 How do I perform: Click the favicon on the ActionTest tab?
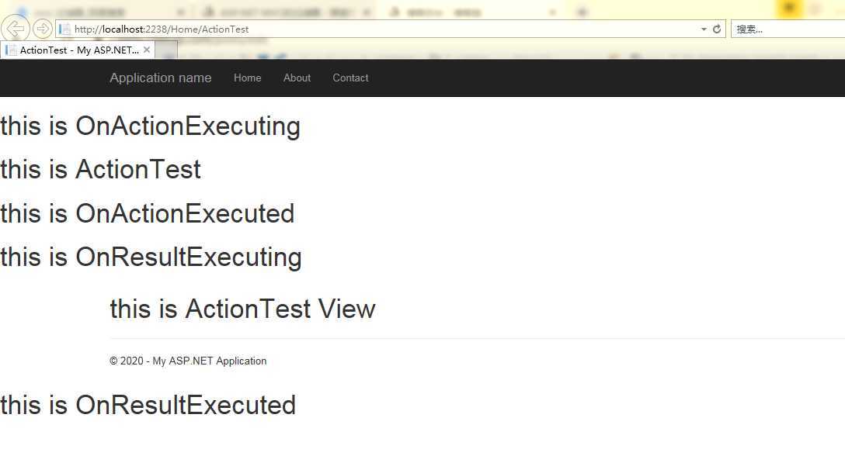pyautogui.click(x=10, y=50)
